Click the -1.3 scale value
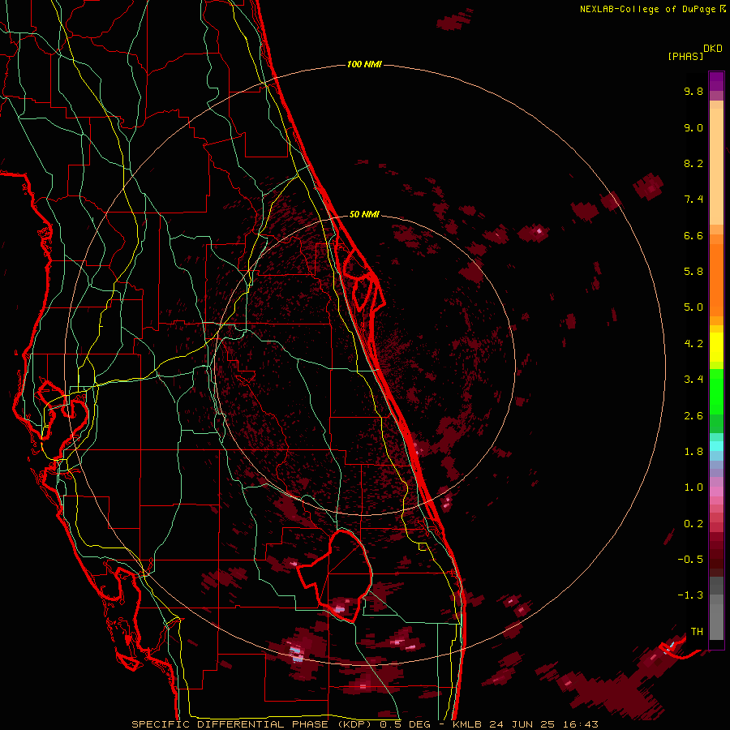Image resolution: width=730 pixels, height=730 pixels. [x=690, y=595]
